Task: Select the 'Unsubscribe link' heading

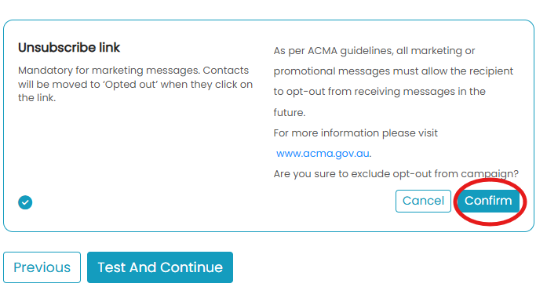Action: 69,47
